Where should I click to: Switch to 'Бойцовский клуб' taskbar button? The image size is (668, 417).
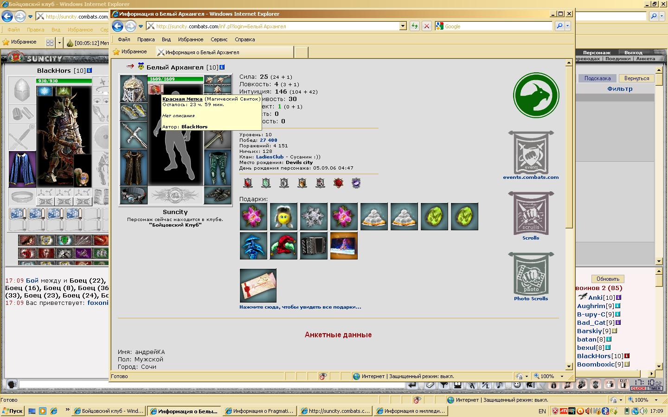[x=109, y=411]
